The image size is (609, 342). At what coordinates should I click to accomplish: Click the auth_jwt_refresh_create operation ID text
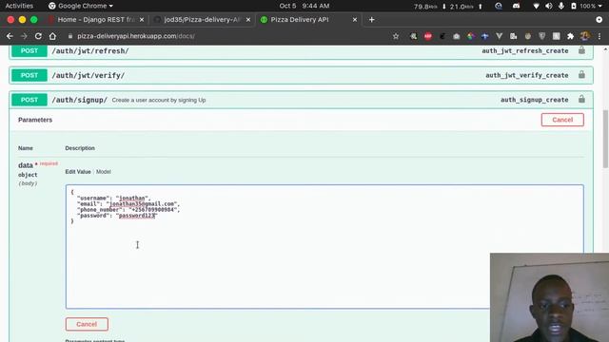click(x=524, y=50)
